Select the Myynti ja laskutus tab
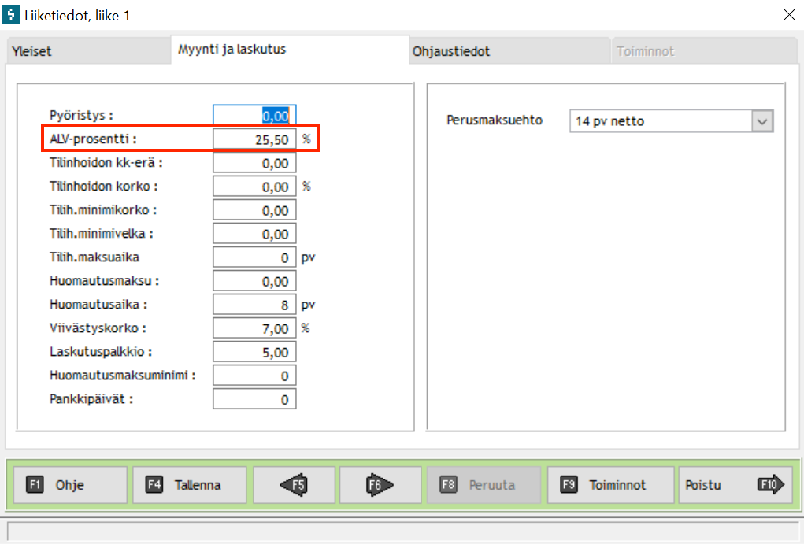Viewport: 804px width, 544px height. pyautogui.click(x=232, y=49)
